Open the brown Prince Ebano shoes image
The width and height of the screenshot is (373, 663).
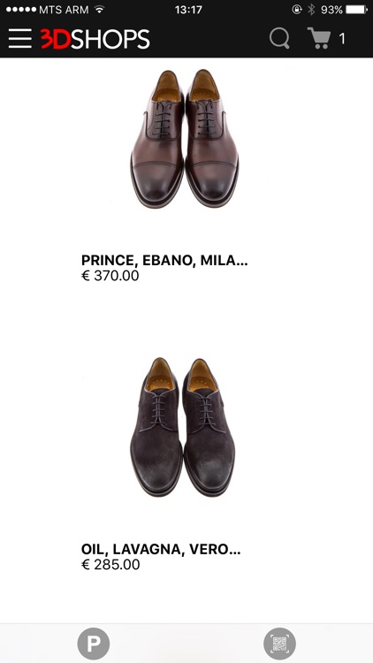coord(185,139)
